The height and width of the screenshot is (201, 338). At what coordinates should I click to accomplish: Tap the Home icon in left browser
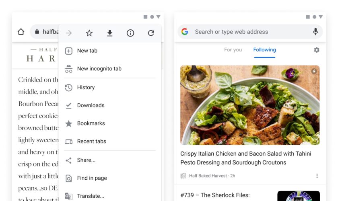coord(21,32)
